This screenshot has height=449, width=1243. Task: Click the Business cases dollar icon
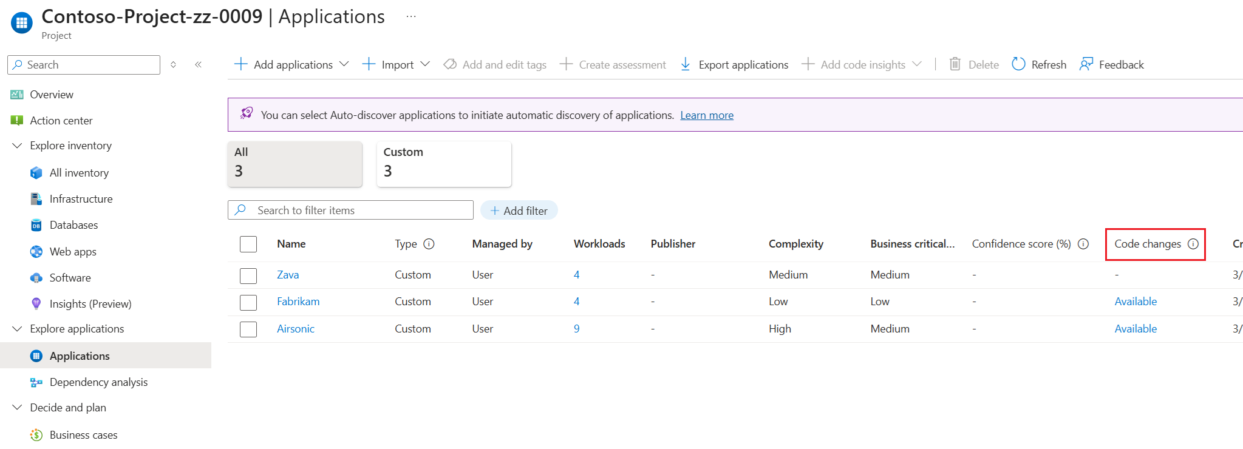click(36, 435)
